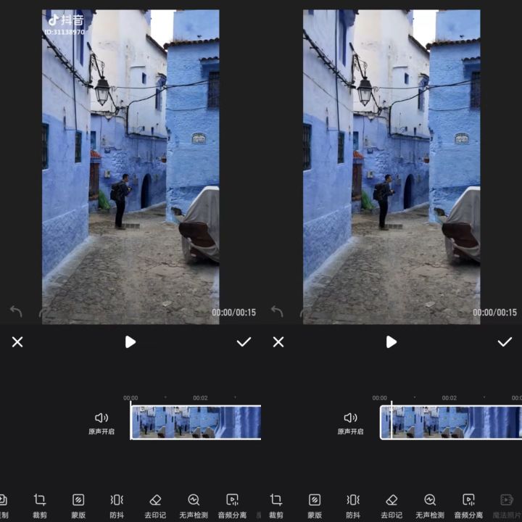Tap Audio Separation (音频分离) in right panel
The height and width of the screenshot is (522, 522).
[x=468, y=504]
